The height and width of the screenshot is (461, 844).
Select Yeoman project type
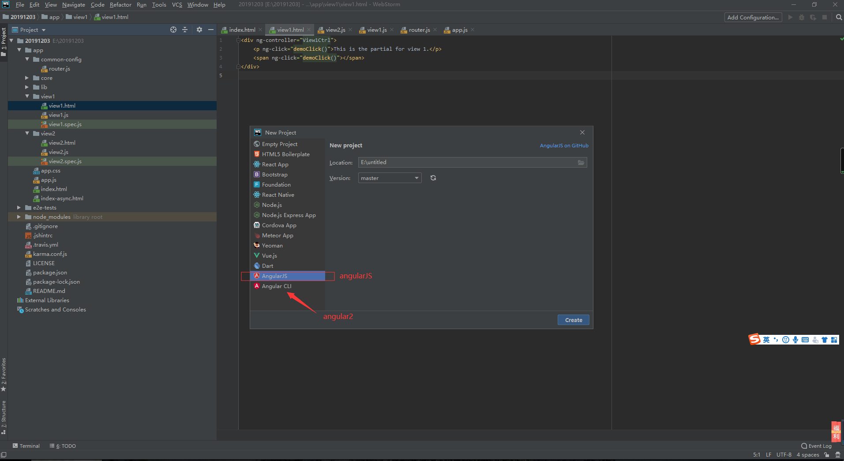pyautogui.click(x=287, y=246)
